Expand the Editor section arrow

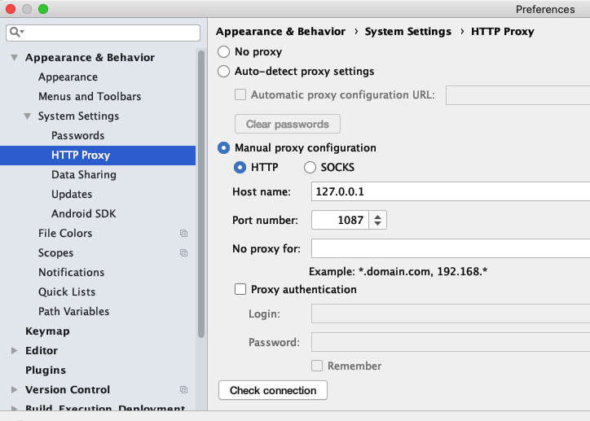pyautogui.click(x=15, y=351)
